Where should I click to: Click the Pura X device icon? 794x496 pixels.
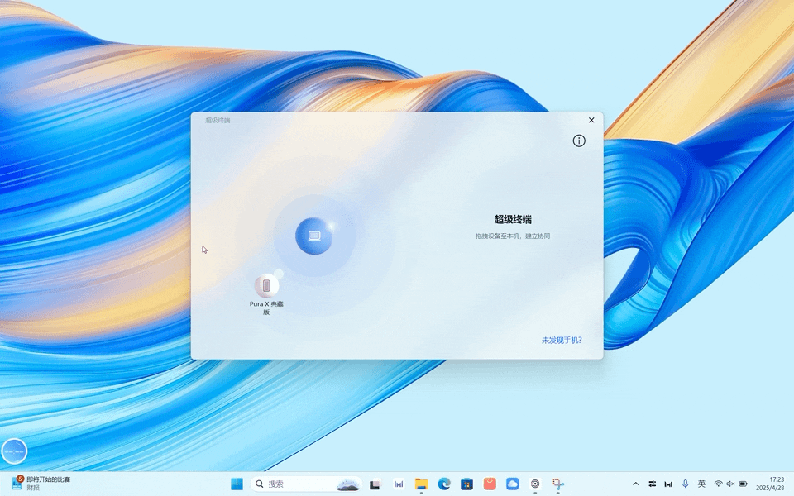click(x=266, y=286)
